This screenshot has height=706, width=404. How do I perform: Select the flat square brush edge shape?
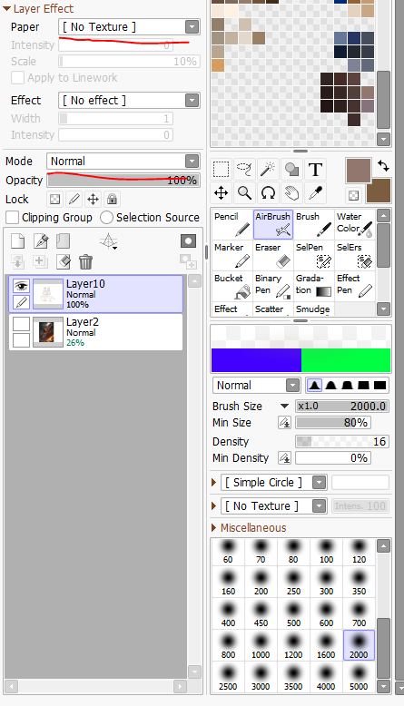click(379, 386)
